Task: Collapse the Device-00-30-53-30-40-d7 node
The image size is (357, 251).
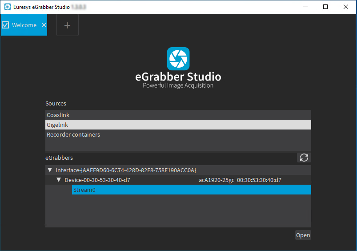Action: (59, 180)
